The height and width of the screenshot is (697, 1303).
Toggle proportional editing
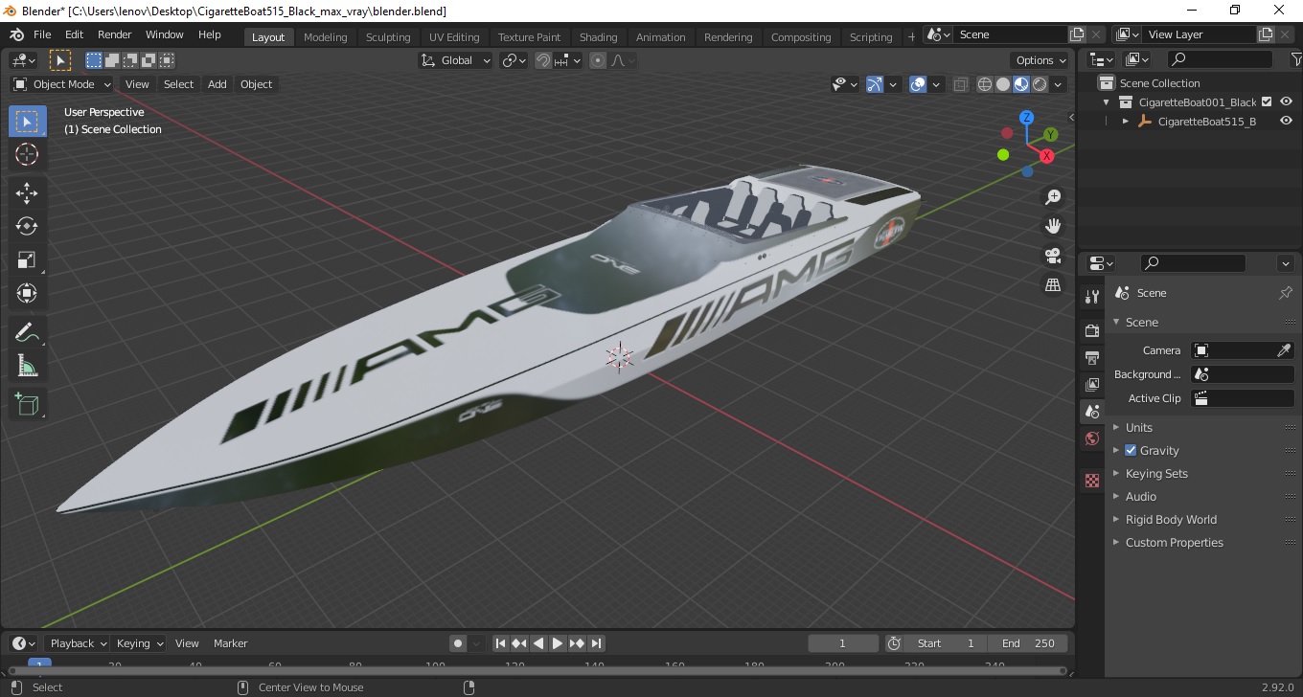click(x=598, y=60)
